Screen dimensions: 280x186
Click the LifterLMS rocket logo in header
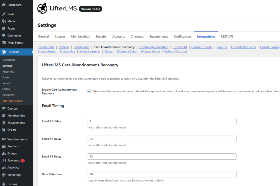42,8
